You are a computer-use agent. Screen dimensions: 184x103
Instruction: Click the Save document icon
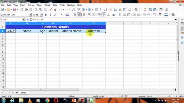(14, 9)
